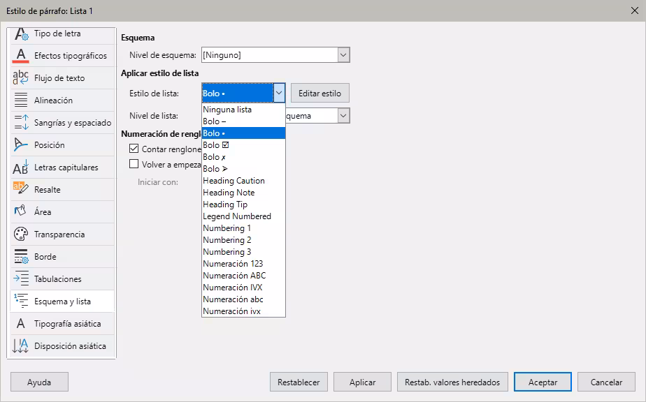
Task: Click the Esquema y lista icon
Action: click(x=20, y=301)
